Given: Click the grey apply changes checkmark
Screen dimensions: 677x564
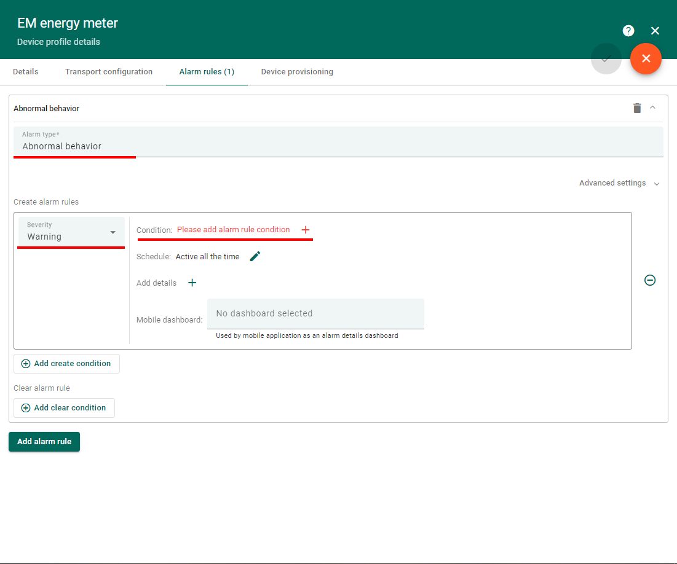Looking at the screenshot, I should pos(606,59).
